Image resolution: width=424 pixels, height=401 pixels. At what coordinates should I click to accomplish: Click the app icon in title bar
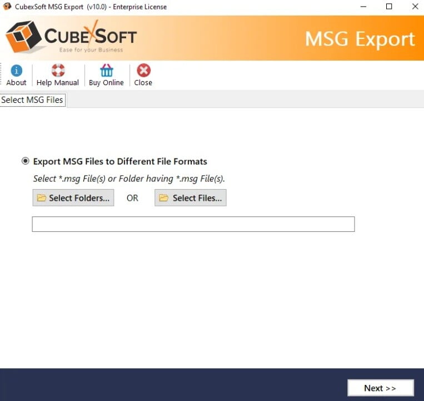7,6
